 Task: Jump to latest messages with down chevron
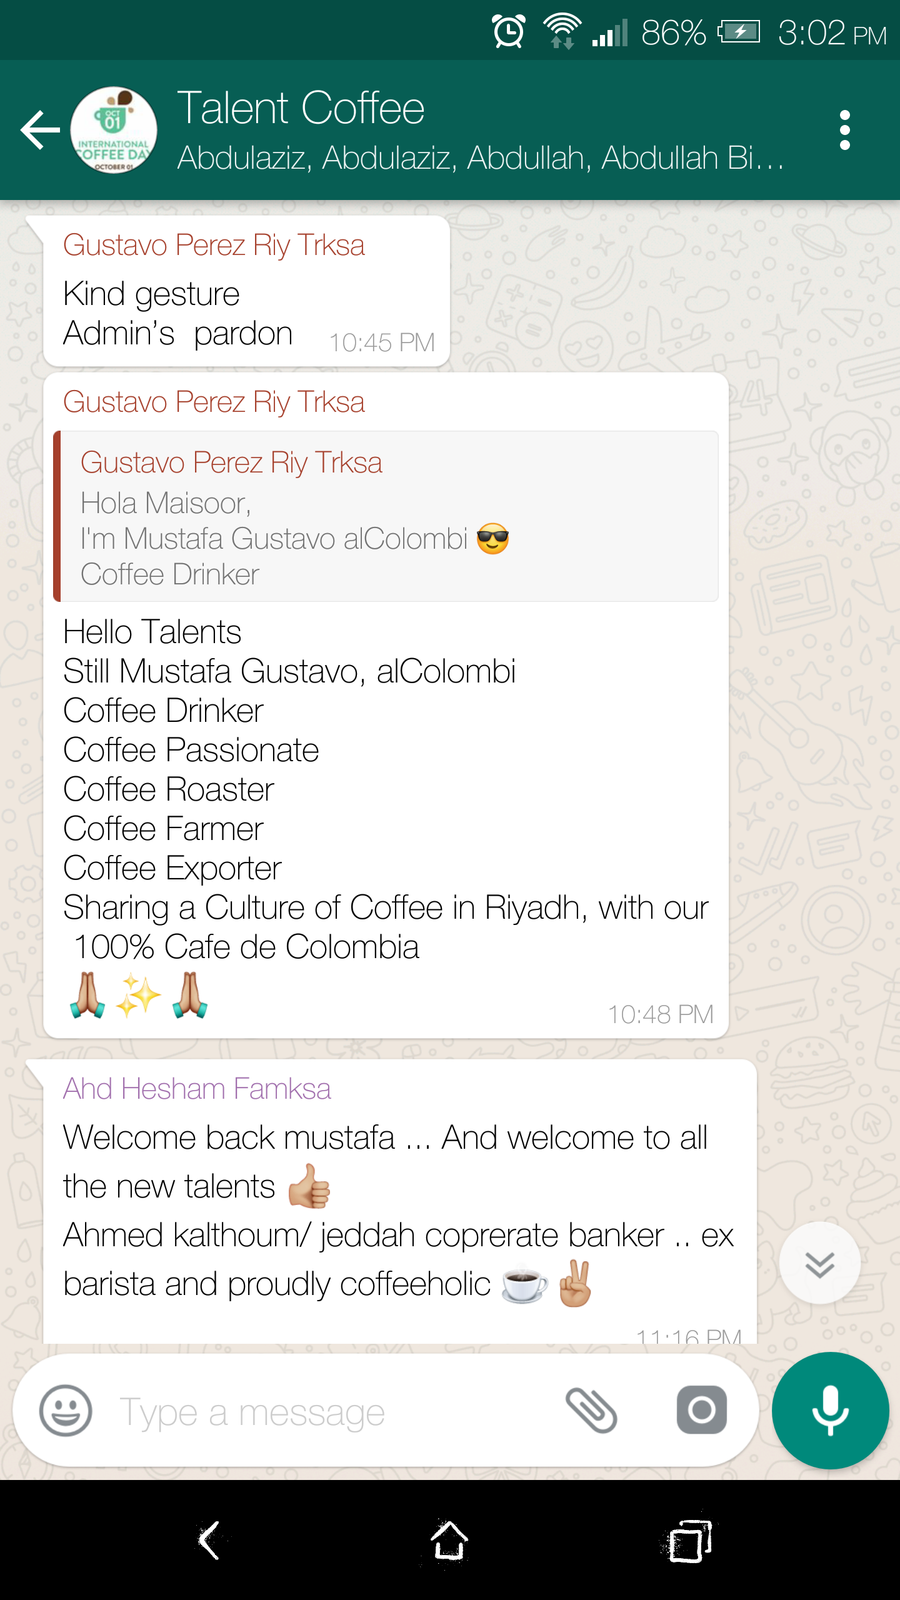[819, 1263]
